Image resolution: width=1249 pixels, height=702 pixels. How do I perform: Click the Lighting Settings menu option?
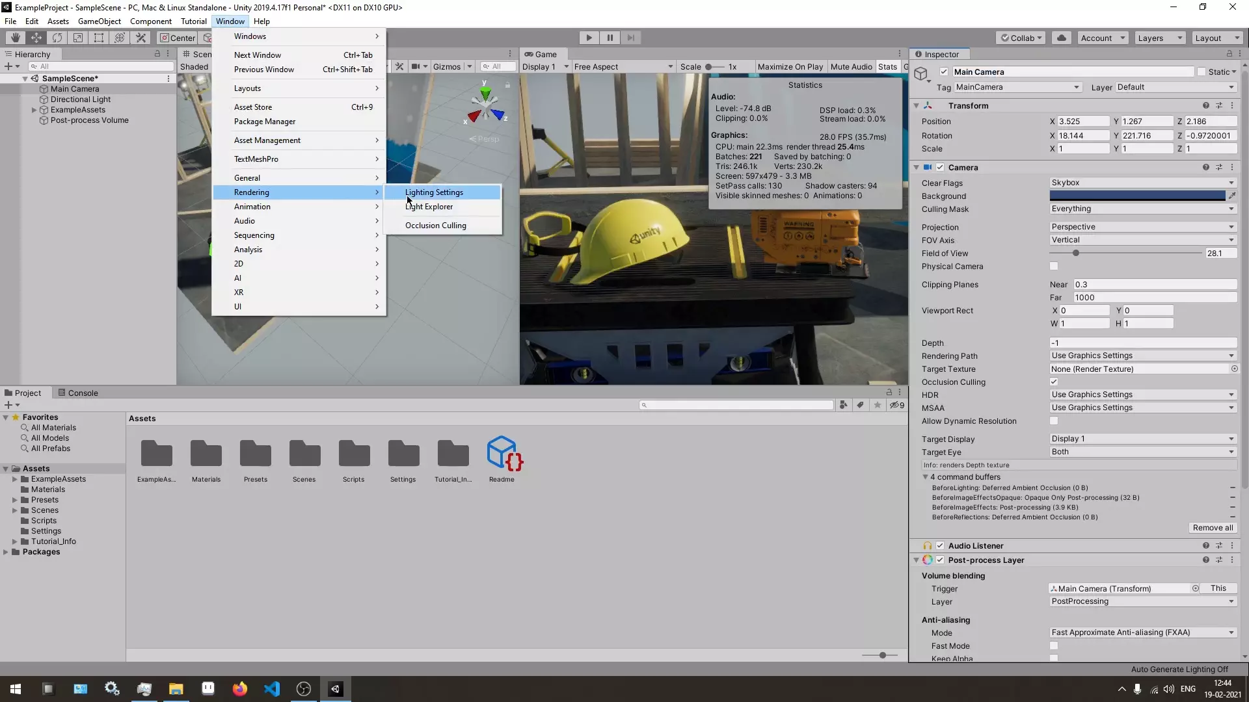point(434,192)
